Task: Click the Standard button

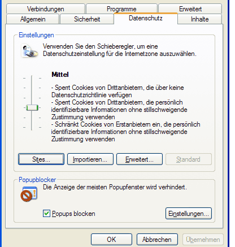Action: pyautogui.click(x=189, y=159)
